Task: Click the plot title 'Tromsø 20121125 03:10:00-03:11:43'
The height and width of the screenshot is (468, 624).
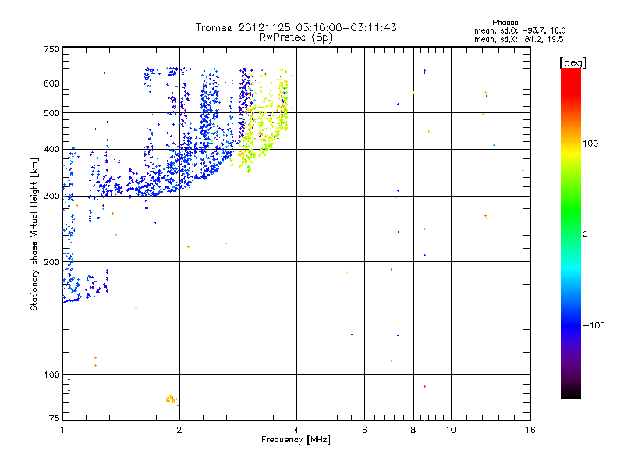Action: pos(296,27)
